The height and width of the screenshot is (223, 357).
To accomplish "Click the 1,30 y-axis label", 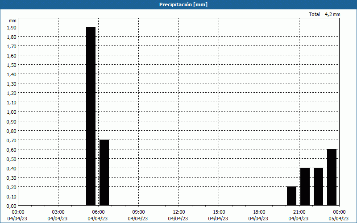I will [x=12, y=84].
